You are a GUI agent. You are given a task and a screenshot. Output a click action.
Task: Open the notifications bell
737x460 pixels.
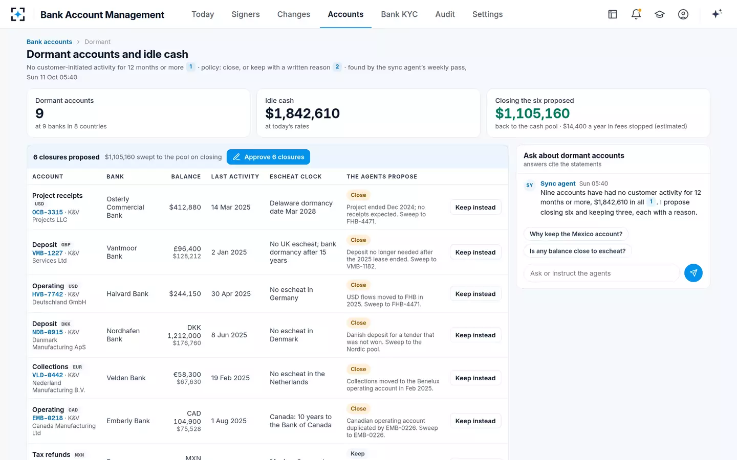point(636,14)
